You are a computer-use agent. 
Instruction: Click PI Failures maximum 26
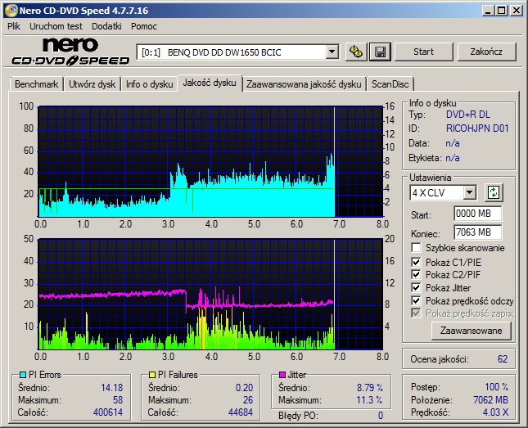(248, 400)
